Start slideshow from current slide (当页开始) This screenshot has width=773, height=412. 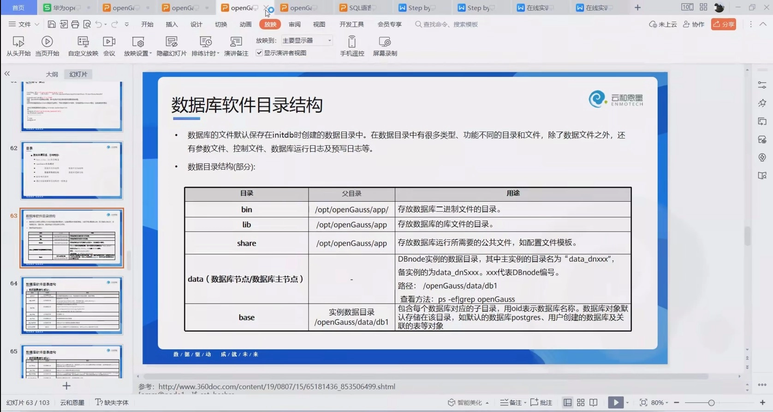pos(47,46)
